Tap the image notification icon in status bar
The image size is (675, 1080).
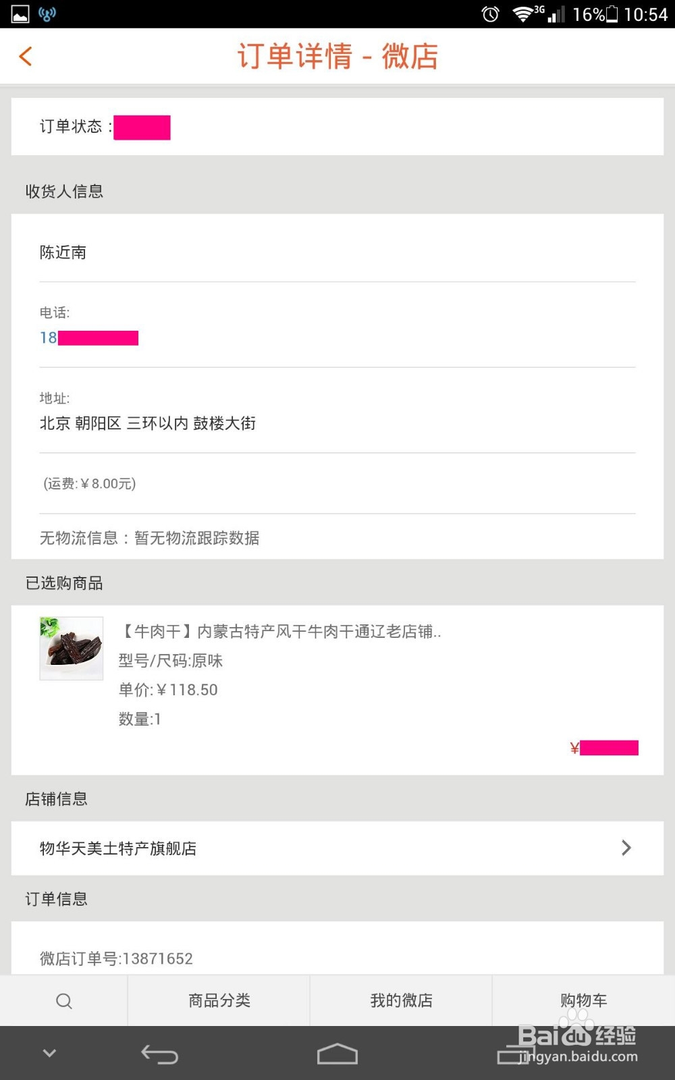(20, 14)
